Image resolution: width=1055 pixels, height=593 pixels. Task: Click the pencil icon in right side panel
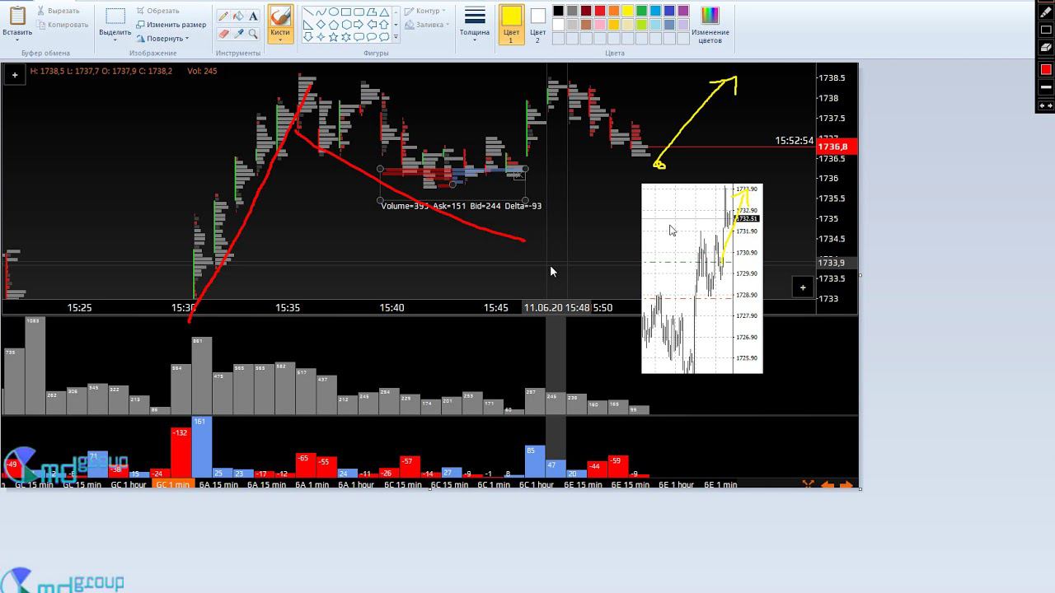1046,14
